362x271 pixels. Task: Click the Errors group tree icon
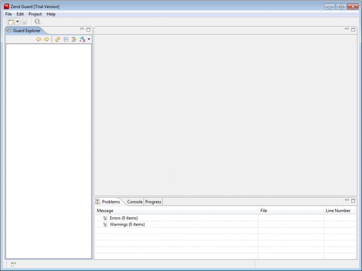point(106,218)
